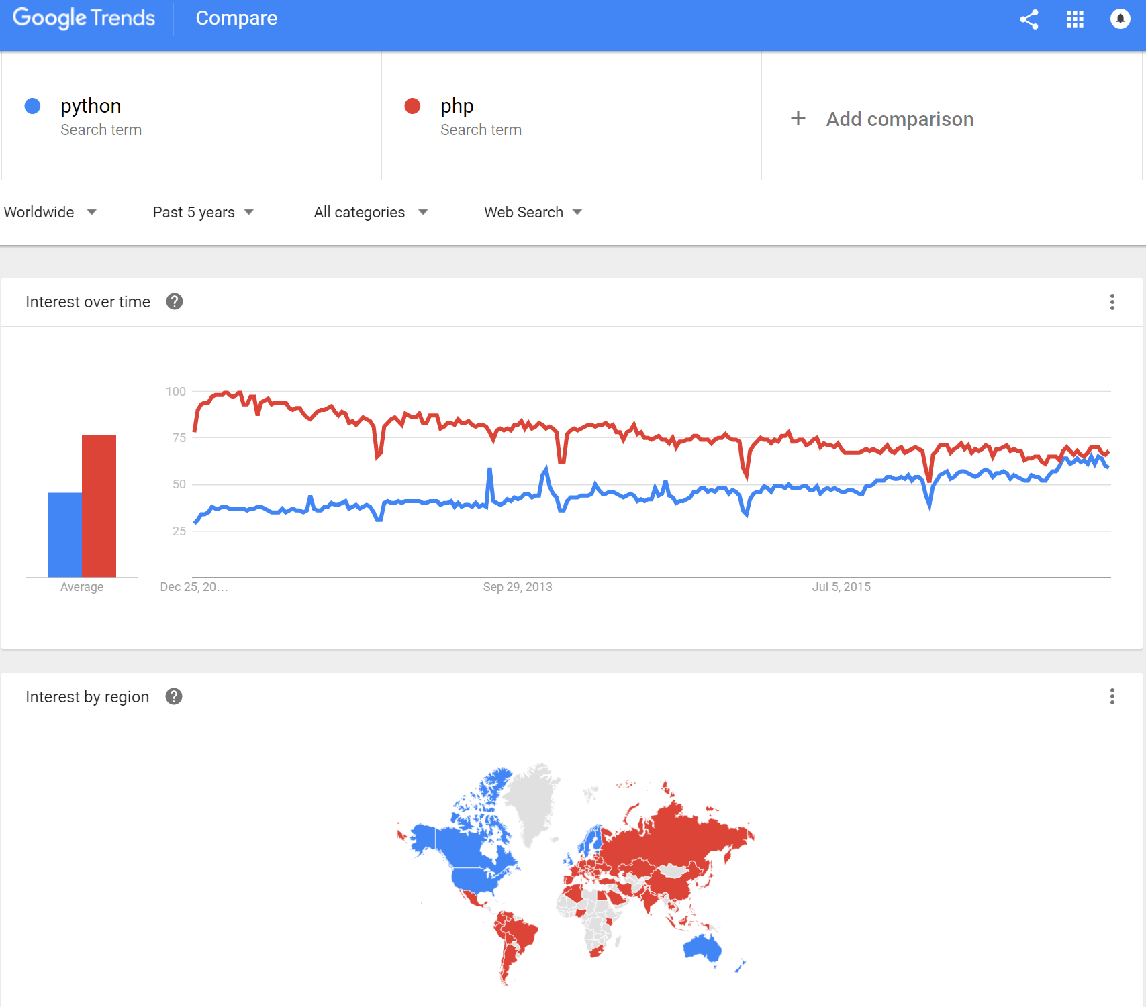Image resolution: width=1146 pixels, height=1007 pixels.
Task: Open Interest over time three-dot menu
Action: click(1112, 302)
